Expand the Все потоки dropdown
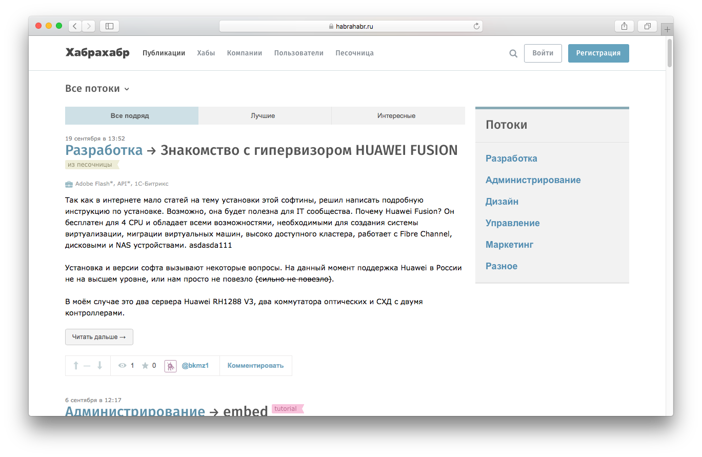 (x=97, y=89)
